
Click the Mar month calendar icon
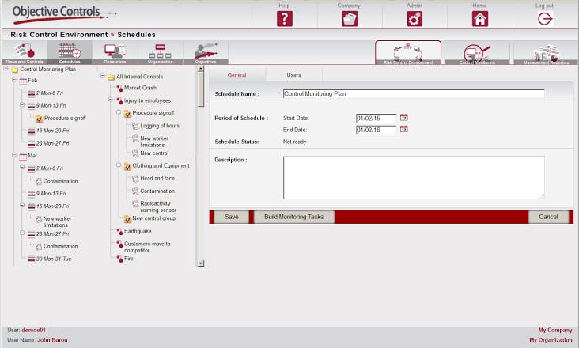(23, 156)
